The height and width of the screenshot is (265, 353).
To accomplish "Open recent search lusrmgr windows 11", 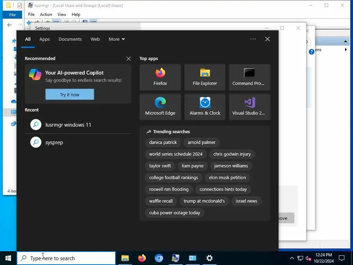I will tap(78, 125).
